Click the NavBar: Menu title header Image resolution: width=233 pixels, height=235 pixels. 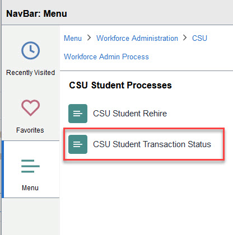coord(36,13)
